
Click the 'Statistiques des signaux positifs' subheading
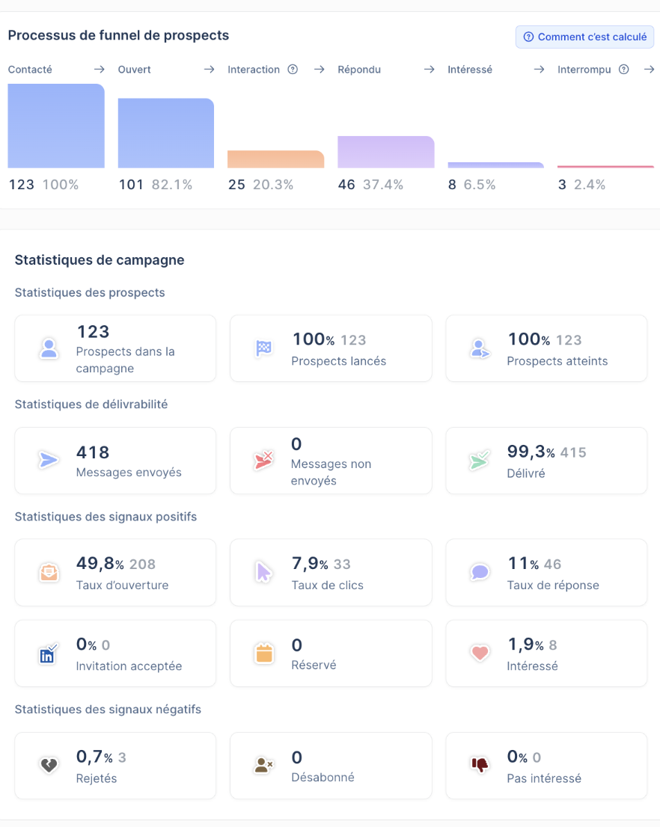pos(106,517)
